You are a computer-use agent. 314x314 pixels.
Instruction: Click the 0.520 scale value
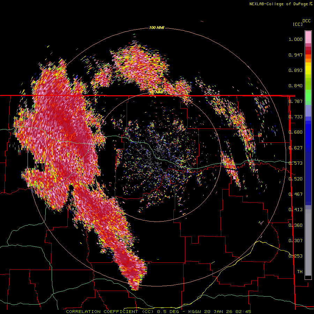tap(296, 179)
